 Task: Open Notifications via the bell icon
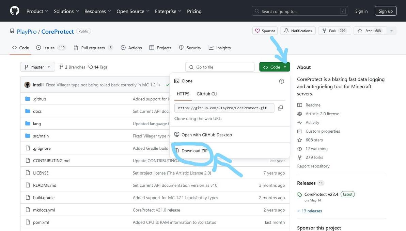(286, 31)
